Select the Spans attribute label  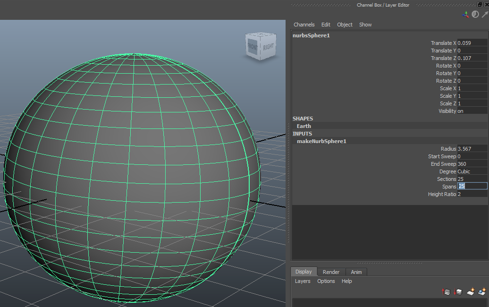[449, 187]
